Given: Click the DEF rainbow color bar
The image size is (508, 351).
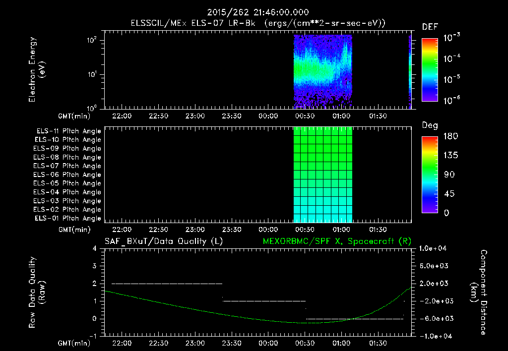Looking at the screenshot, I should pos(430,69).
